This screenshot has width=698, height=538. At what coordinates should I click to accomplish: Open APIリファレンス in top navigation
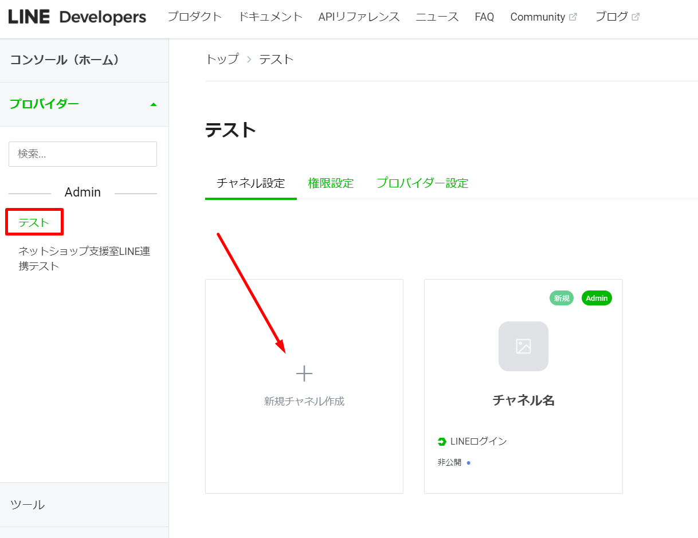pos(359,17)
